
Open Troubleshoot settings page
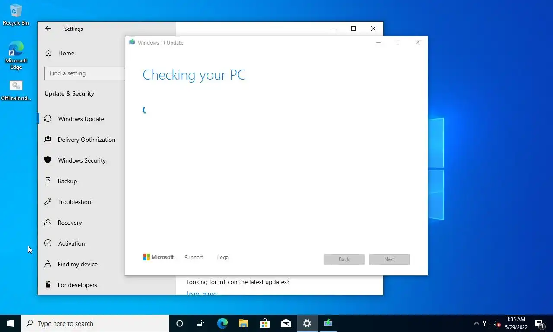pyautogui.click(x=76, y=202)
